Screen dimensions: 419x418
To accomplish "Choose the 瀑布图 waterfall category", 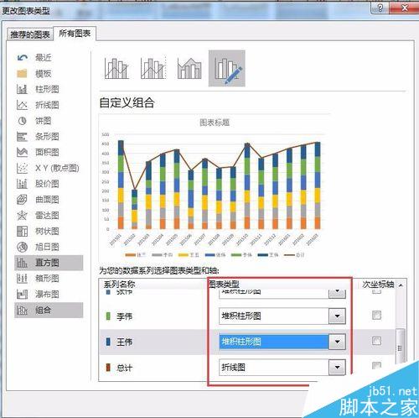I will point(49,294).
